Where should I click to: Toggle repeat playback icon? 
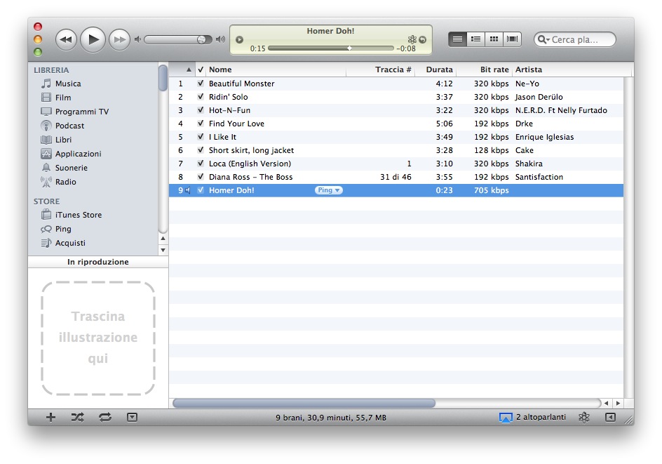(104, 417)
